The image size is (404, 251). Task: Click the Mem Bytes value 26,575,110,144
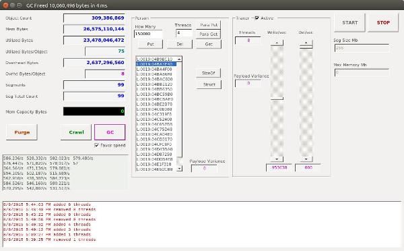point(94,29)
